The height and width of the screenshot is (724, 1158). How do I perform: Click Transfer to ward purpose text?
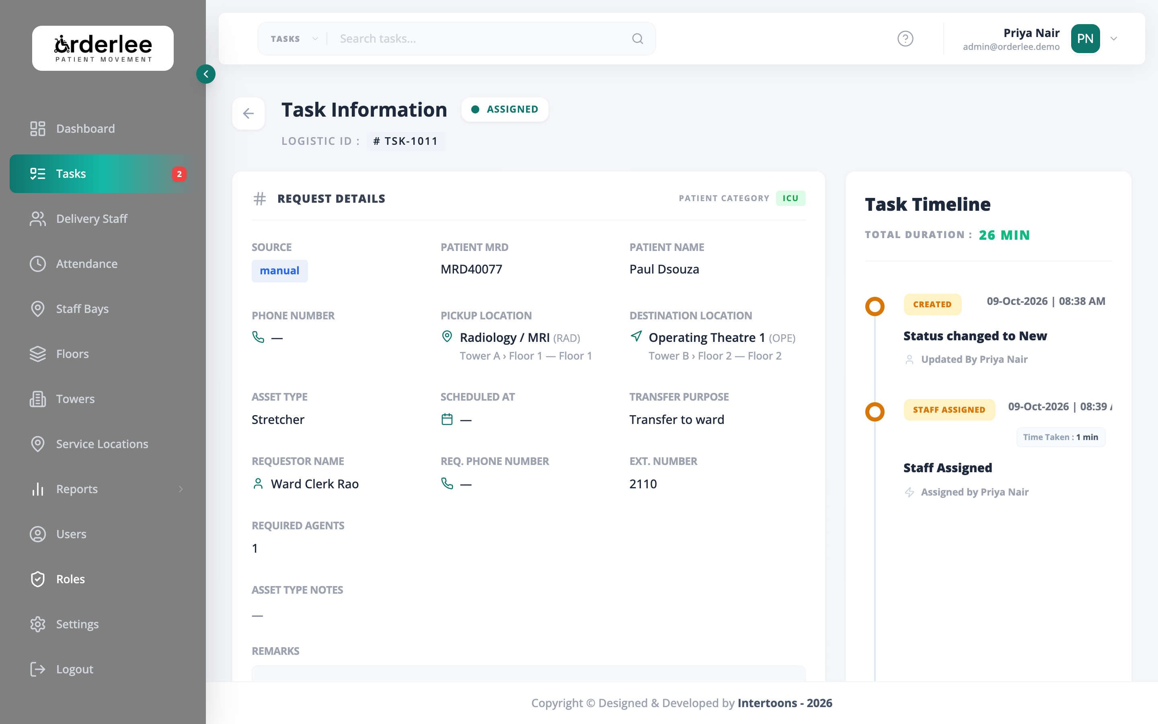coord(677,420)
